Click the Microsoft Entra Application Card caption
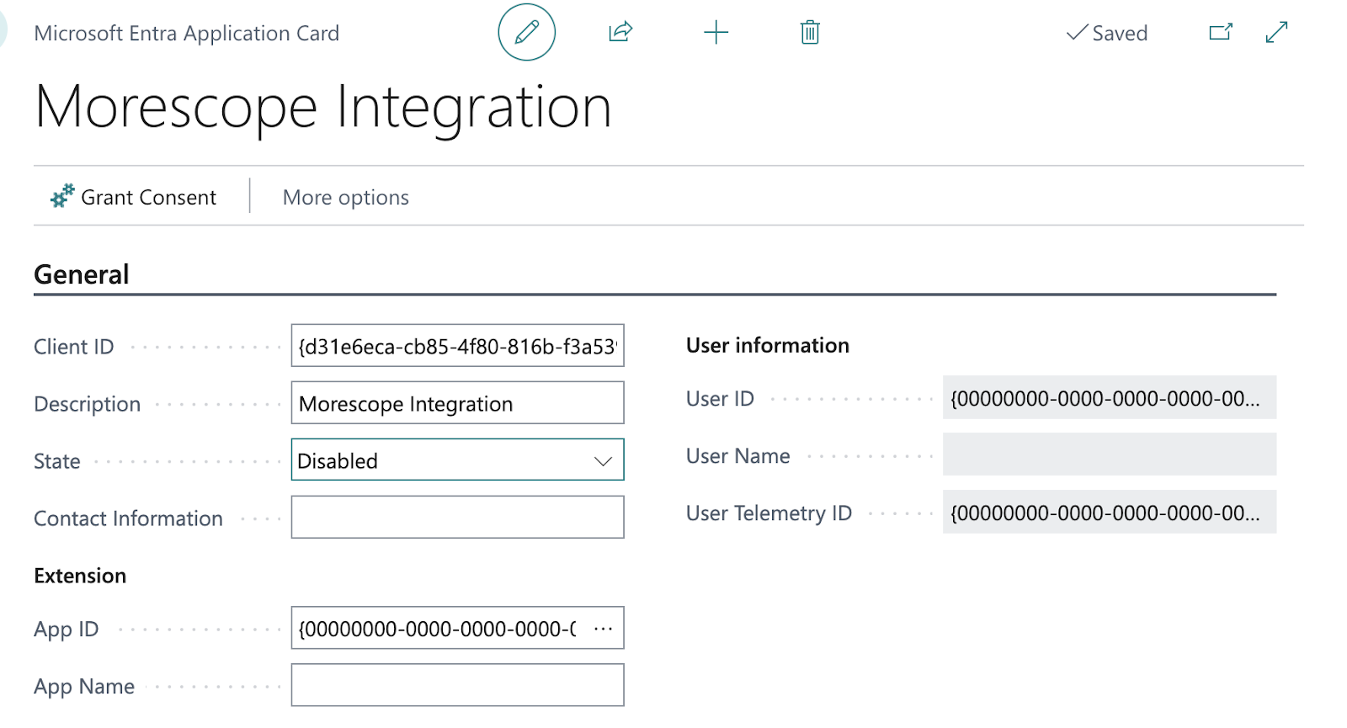The width and height of the screenshot is (1347, 728). click(x=186, y=33)
